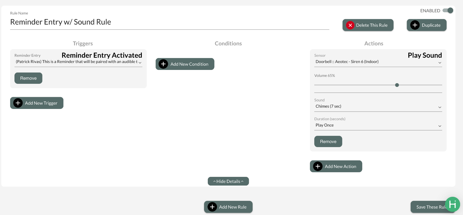Image resolution: width=463 pixels, height=215 pixels.
Task: Click the Duplicate button label
Action: click(x=431, y=25)
